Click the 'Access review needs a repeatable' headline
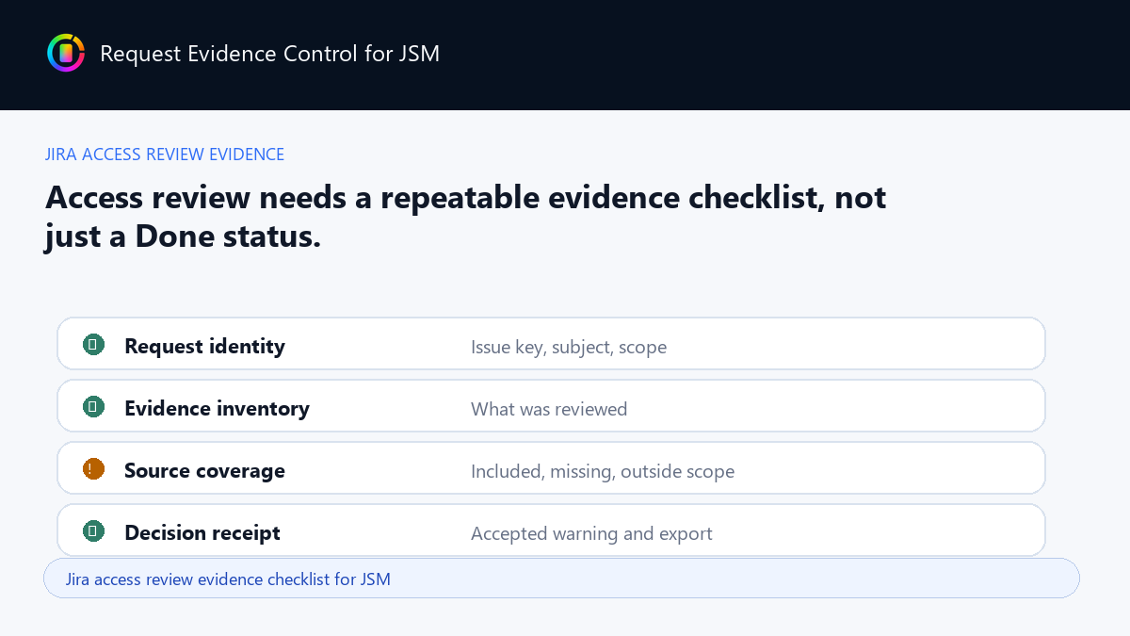This screenshot has width=1130, height=636. (x=466, y=216)
